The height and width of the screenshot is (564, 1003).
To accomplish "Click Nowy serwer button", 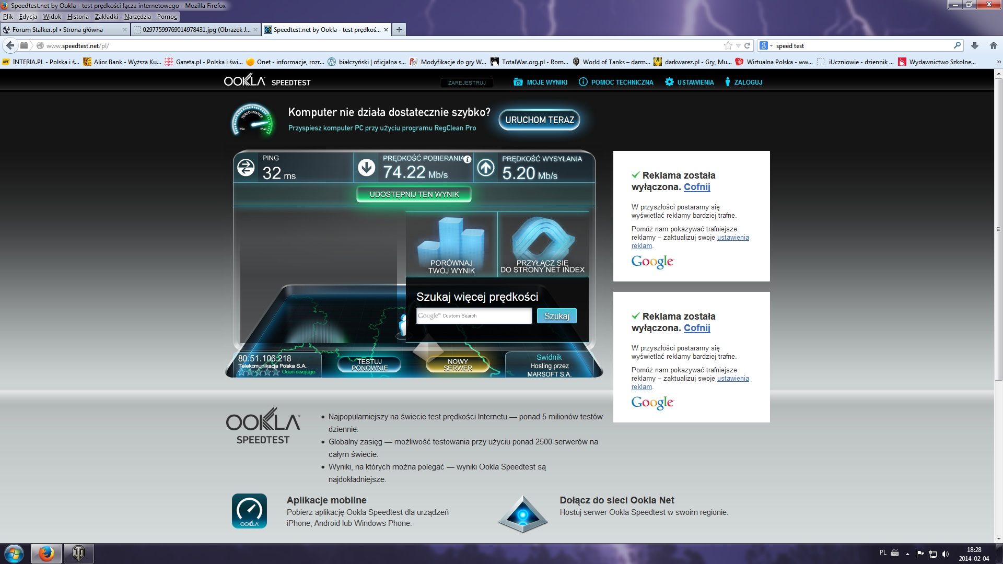I will pos(458,365).
